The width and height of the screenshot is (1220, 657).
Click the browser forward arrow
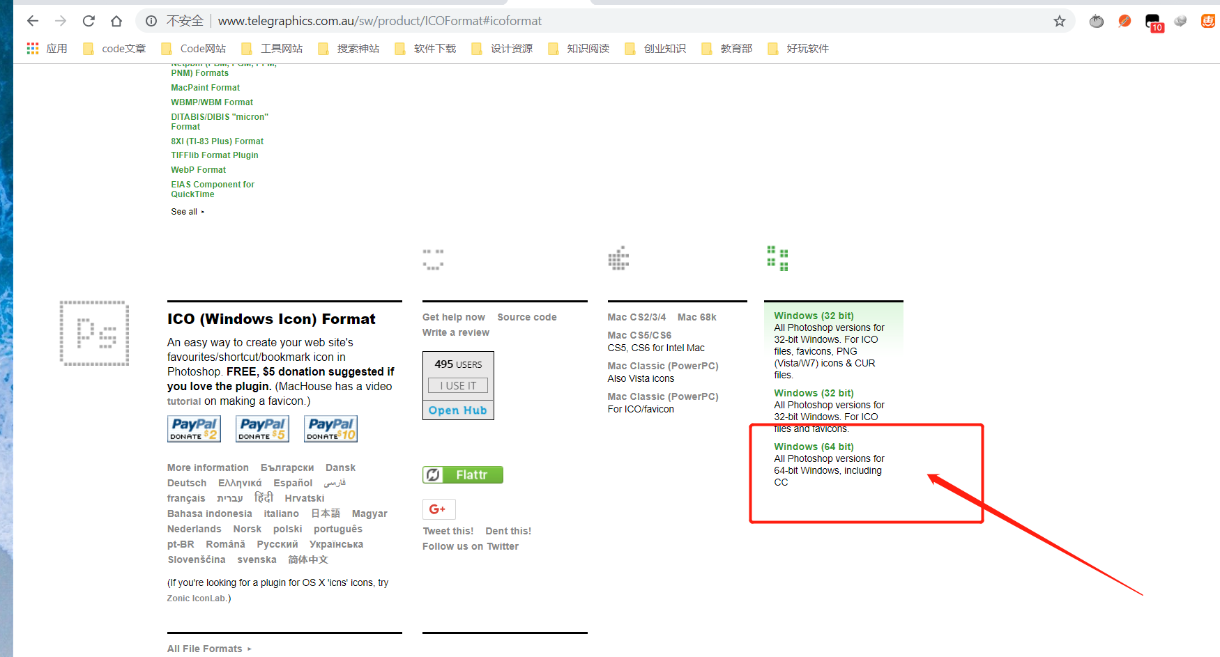[61, 21]
